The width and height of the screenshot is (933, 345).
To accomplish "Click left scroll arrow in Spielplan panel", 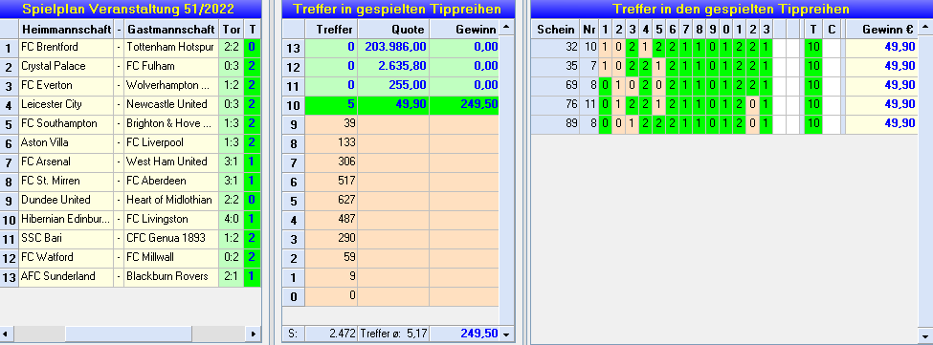I will (7, 334).
